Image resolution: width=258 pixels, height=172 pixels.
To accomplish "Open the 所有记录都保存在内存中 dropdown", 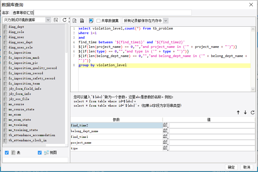I will (166, 21).
